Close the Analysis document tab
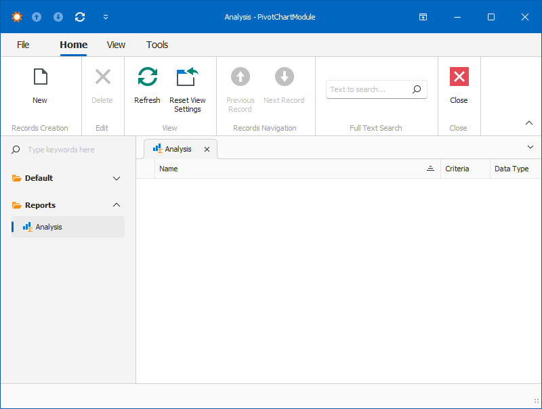This screenshot has width=542, height=409. [207, 149]
